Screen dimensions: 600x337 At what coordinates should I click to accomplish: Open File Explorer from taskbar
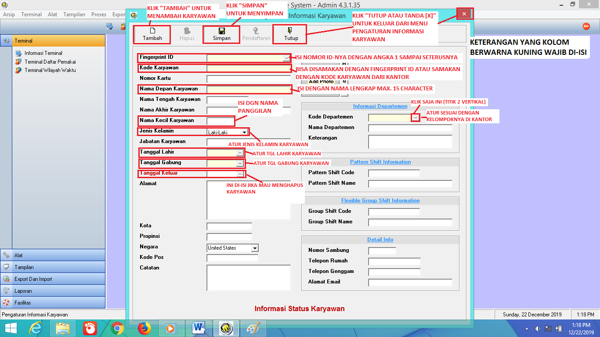[63, 328]
